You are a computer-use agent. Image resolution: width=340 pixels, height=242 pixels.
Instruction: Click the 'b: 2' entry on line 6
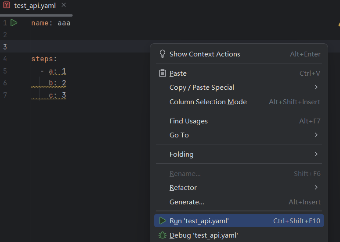(x=57, y=83)
